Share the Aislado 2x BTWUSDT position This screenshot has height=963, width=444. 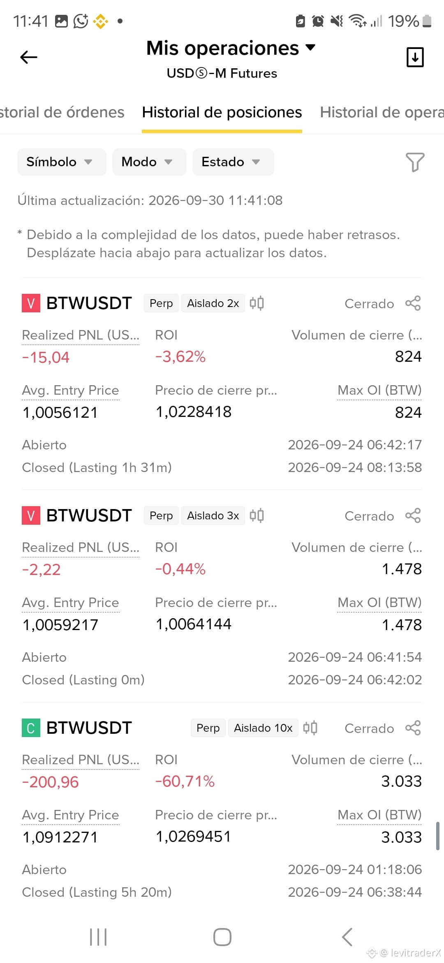coord(413,303)
